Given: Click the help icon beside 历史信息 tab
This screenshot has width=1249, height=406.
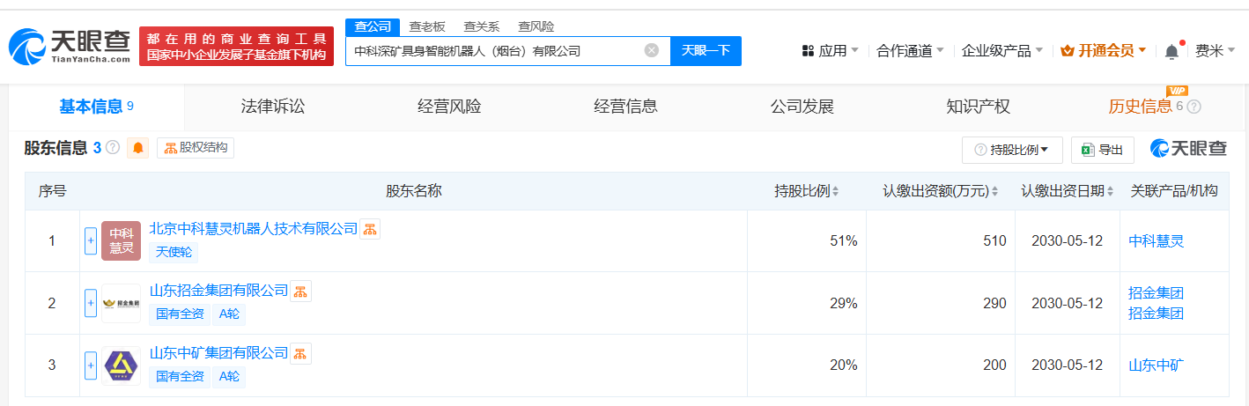Looking at the screenshot, I should tap(1194, 107).
